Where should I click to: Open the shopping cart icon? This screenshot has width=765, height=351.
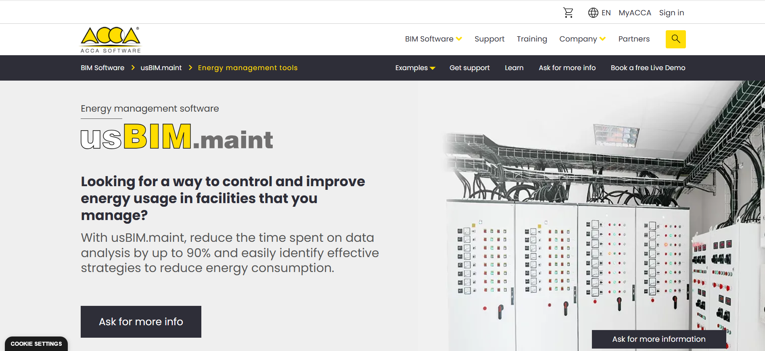568,13
